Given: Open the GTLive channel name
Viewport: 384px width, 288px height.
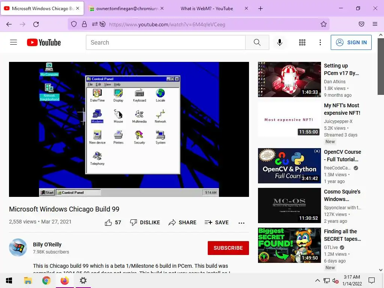Looking at the screenshot, I should coord(331,247).
